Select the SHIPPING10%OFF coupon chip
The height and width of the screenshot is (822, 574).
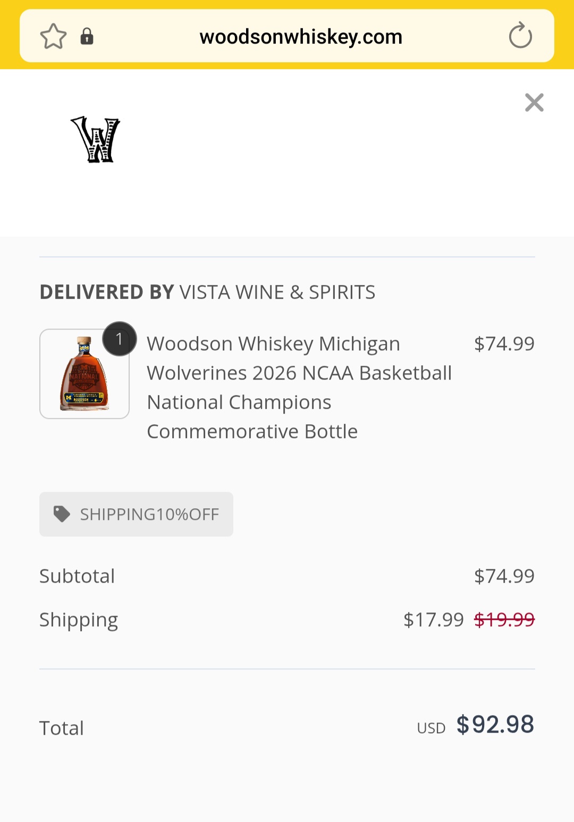tap(149, 514)
